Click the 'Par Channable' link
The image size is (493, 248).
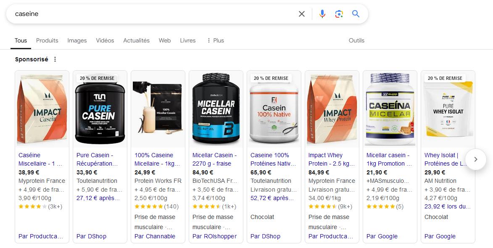(155, 236)
